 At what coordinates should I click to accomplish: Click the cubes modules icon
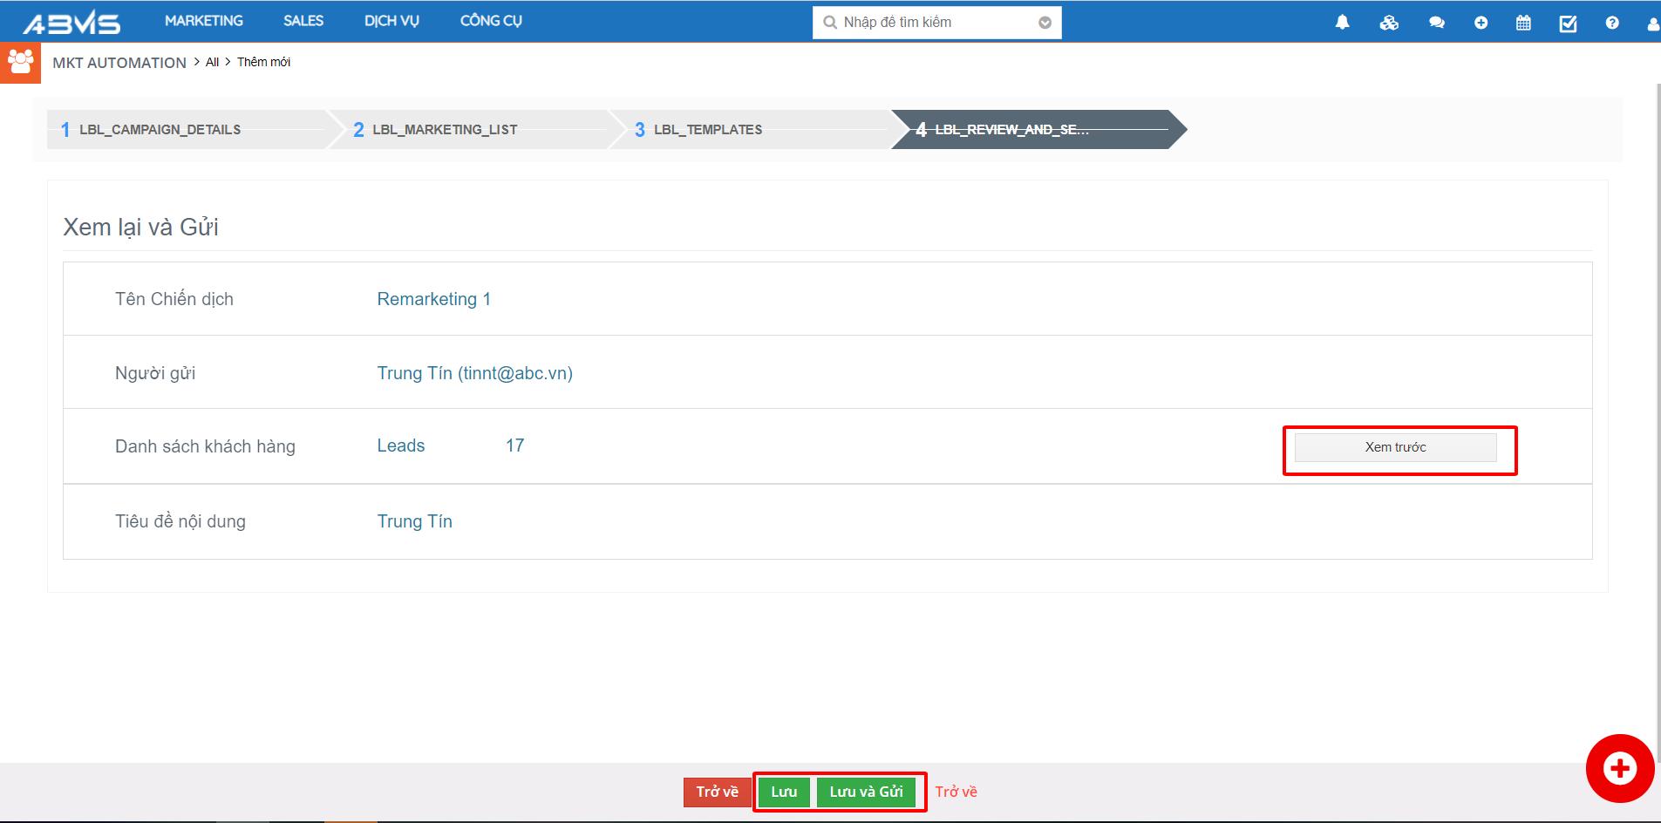1389,23
